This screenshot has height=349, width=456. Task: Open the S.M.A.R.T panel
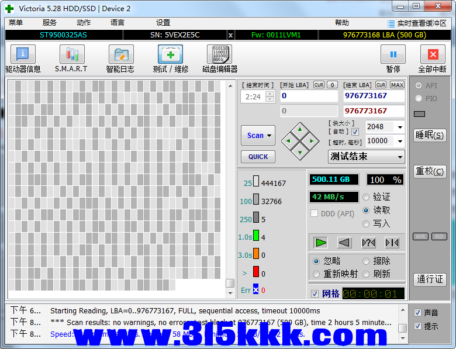72,54
